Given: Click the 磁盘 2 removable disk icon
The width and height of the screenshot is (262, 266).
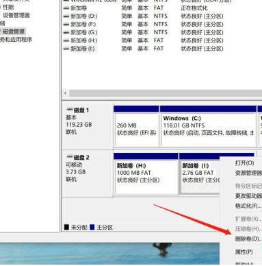Looking at the screenshot, I should [x=70, y=157].
